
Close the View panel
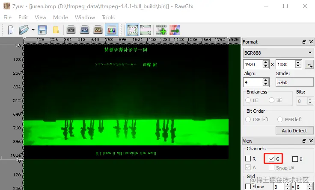click(311, 141)
